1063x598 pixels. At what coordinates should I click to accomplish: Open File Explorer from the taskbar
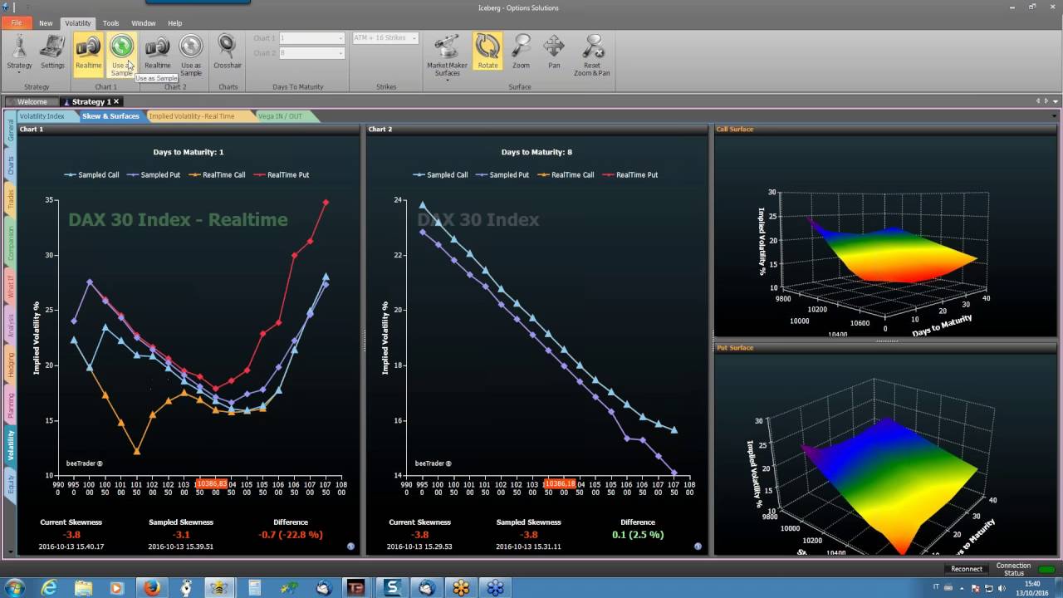coord(84,588)
